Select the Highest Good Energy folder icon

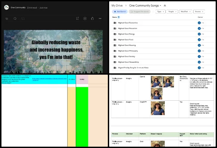[115, 34]
